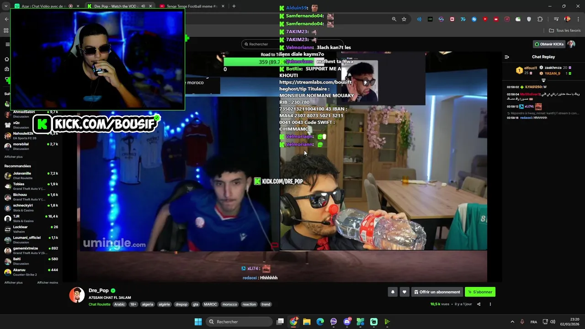
Task: Switch to the Dre_Pop Watch the VOD tab
Action: [119, 6]
